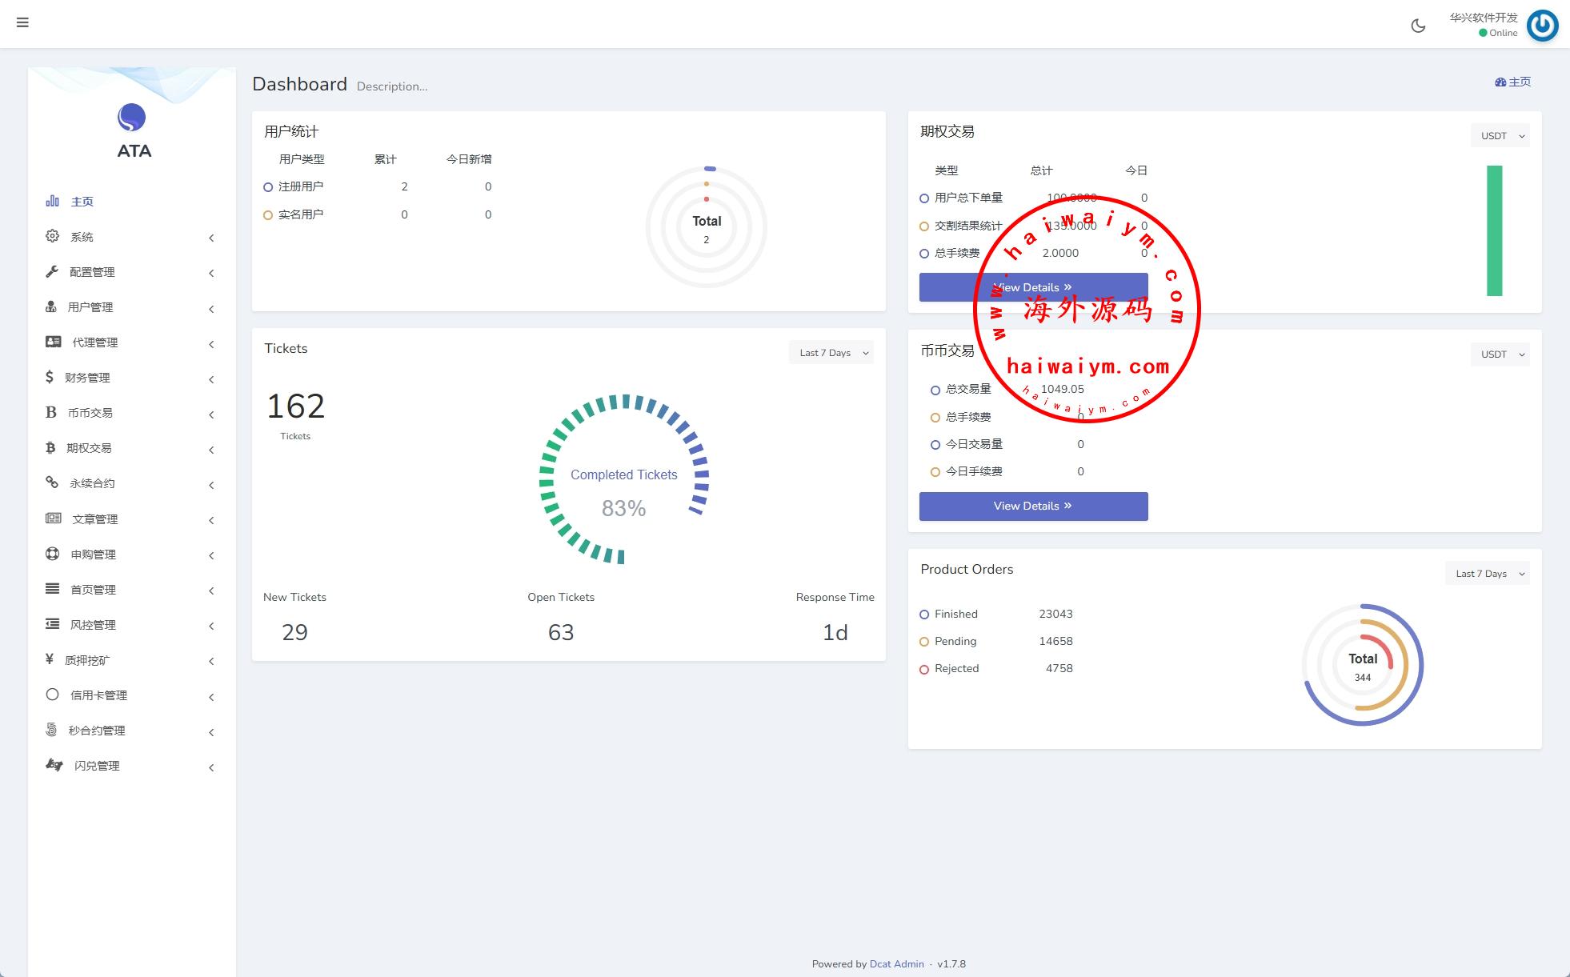The width and height of the screenshot is (1570, 977).
Task: Click the 永续合约 link icon
Action: coord(52,482)
